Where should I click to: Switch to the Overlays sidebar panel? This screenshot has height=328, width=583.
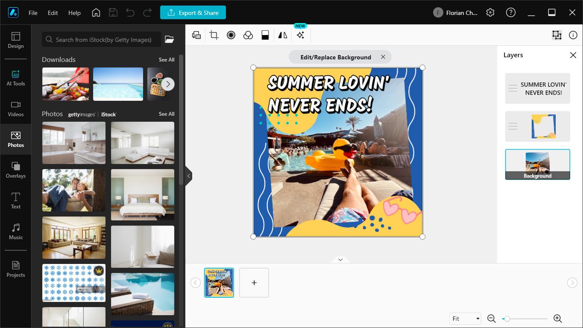tap(15, 169)
